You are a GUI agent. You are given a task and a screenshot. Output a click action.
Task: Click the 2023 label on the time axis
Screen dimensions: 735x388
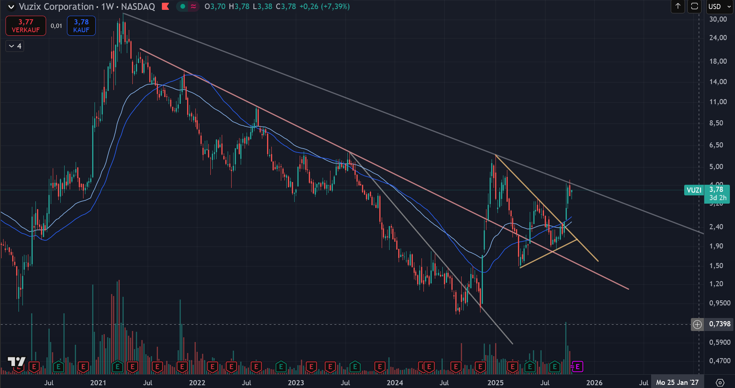tap(296, 383)
